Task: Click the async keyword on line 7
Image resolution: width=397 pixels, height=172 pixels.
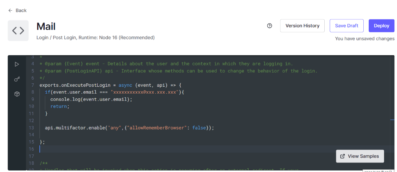Action: pos(125,85)
